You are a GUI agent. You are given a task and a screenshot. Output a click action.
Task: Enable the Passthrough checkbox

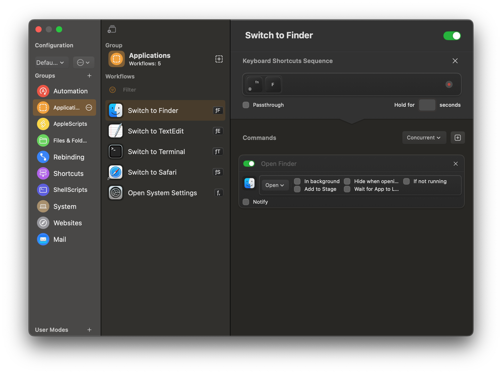(x=246, y=105)
